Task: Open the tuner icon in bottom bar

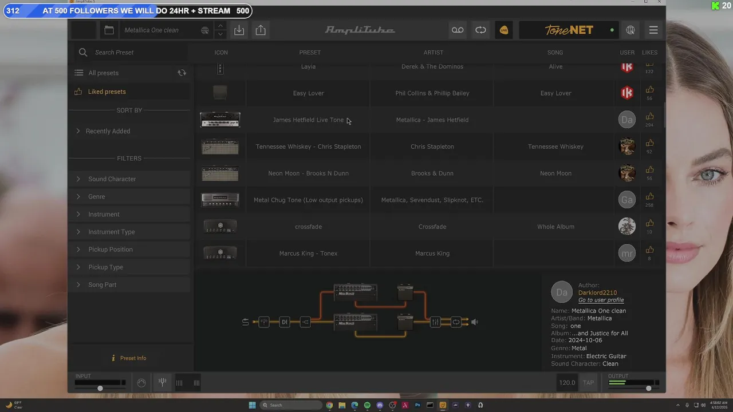Action: coord(162,382)
